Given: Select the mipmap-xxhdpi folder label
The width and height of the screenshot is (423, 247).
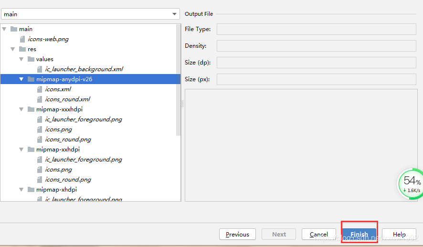Looking at the screenshot, I should pos(58,149).
